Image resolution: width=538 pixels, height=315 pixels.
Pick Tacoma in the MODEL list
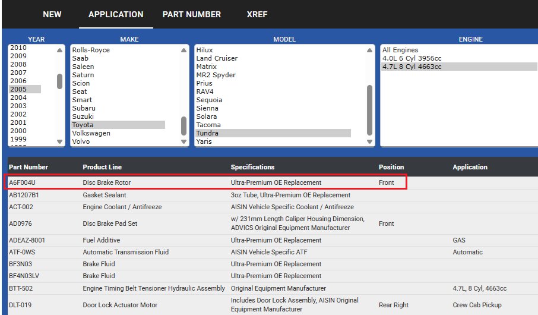coord(208,125)
